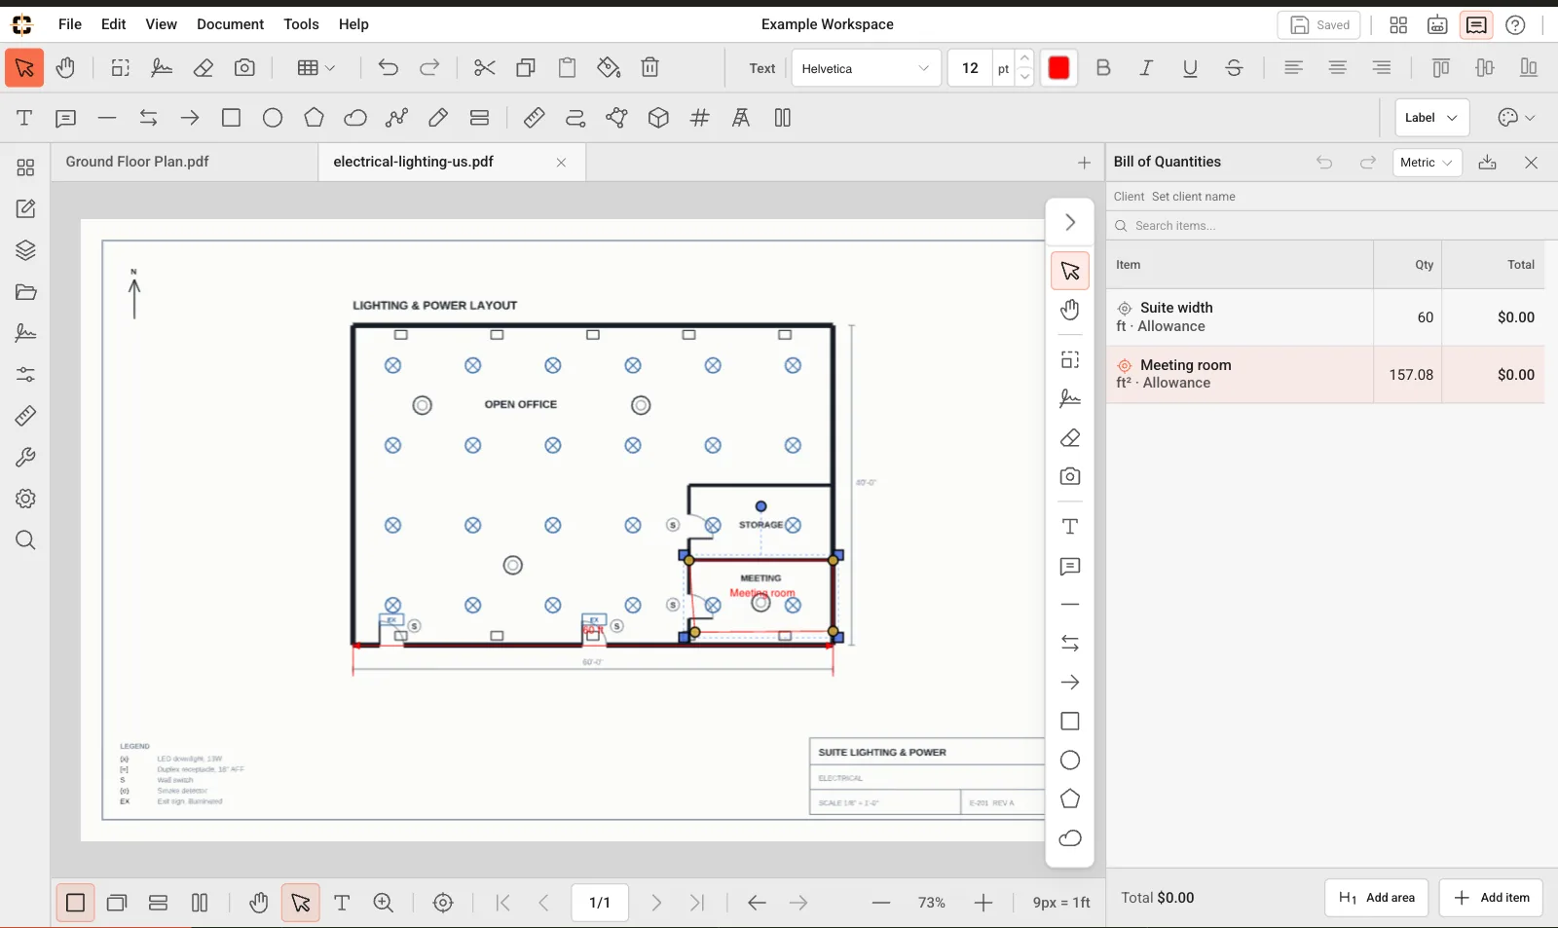Image resolution: width=1558 pixels, height=928 pixels.
Task: Pick the ellipse shape tool in markup bar
Action: [x=273, y=118]
